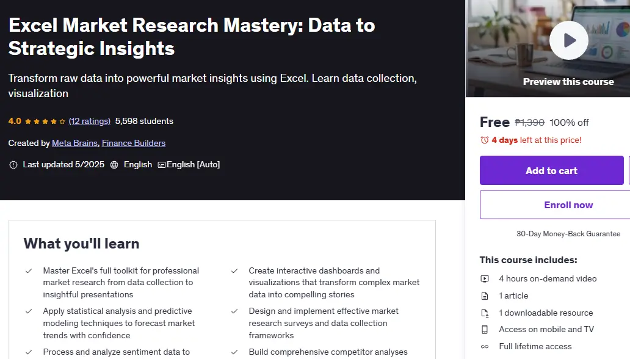This screenshot has width=630, height=359.
Task: Click the 5,598 students text
Action: (x=144, y=121)
